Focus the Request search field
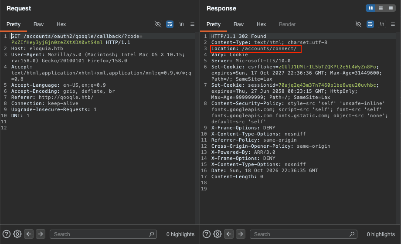The width and height of the screenshot is (401, 244). click(103, 234)
